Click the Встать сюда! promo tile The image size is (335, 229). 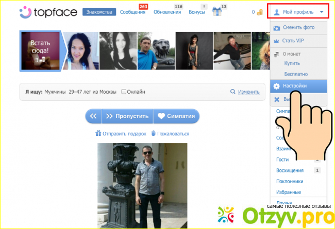[39, 51]
